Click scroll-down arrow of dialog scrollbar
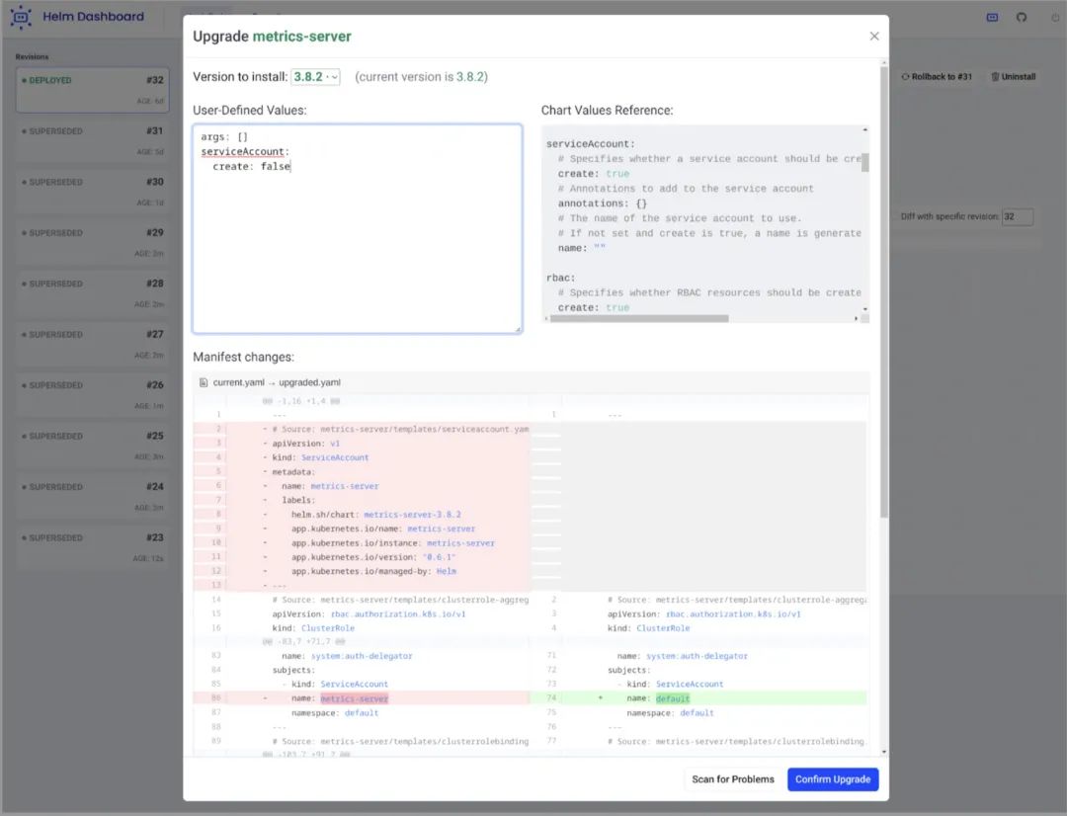 coord(884,752)
